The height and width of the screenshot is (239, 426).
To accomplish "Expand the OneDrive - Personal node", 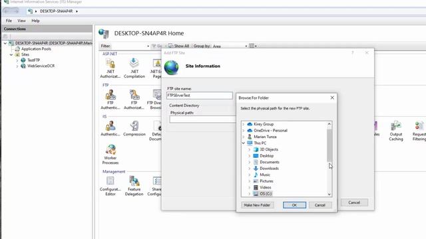I will tap(244, 130).
